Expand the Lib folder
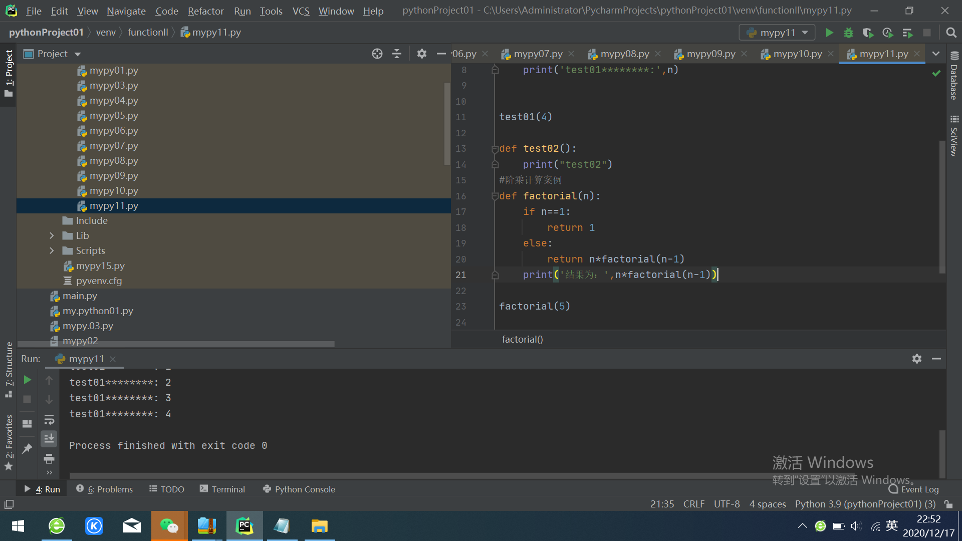962x541 pixels. (52, 235)
